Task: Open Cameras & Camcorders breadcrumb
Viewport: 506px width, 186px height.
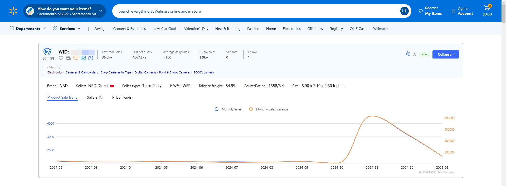Action: (x=82, y=72)
